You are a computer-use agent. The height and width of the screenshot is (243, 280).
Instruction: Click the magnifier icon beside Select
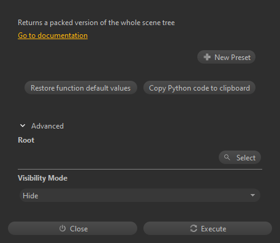coord(227,157)
